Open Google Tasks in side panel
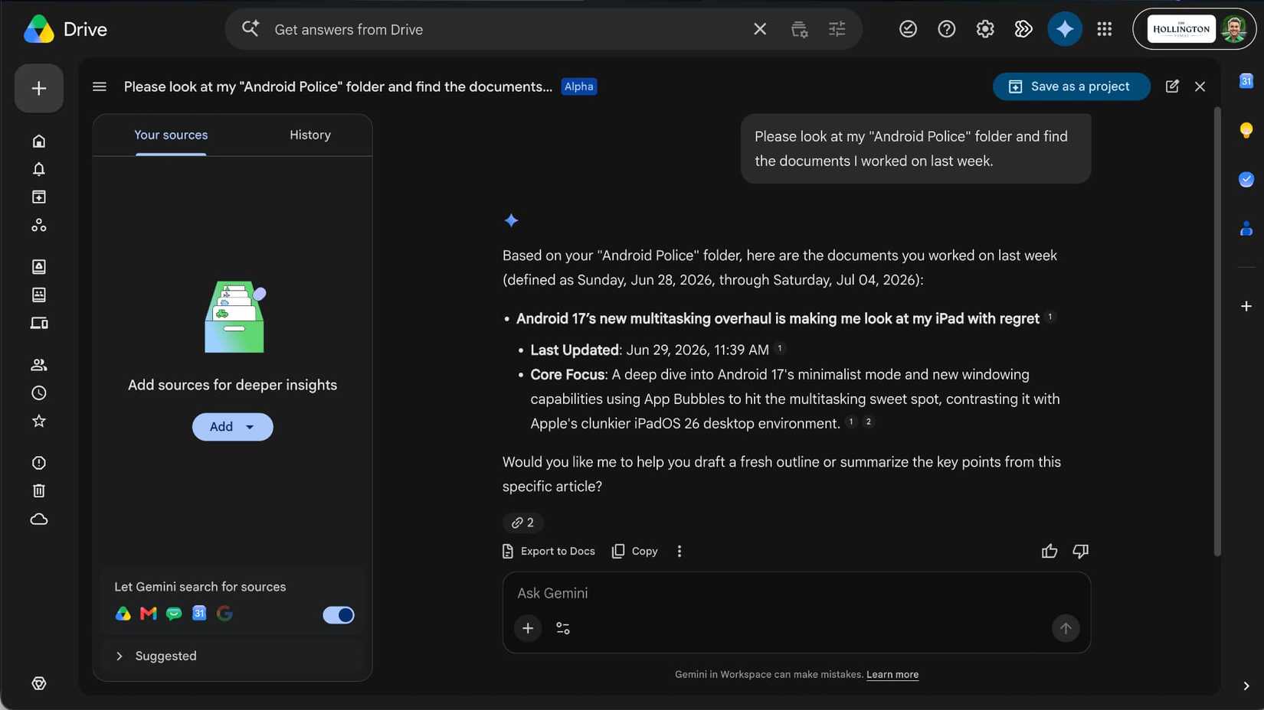 (x=1246, y=179)
